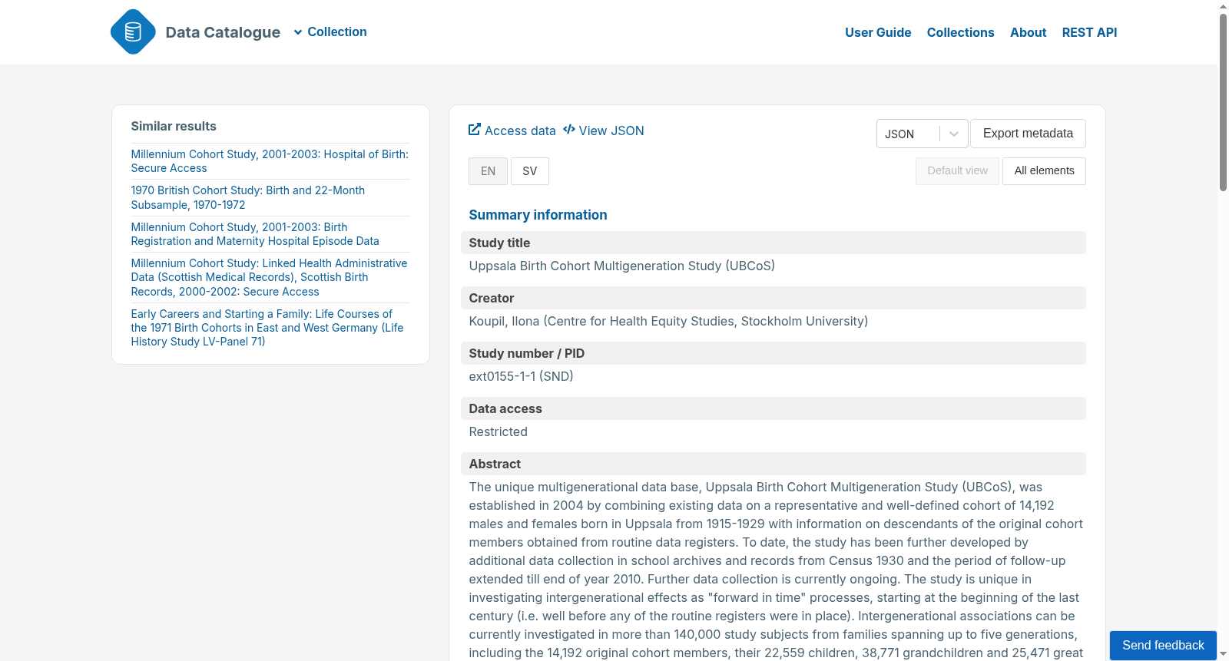Click the JSON format select box
This screenshot has width=1229, height=661.
pos(922,134)
